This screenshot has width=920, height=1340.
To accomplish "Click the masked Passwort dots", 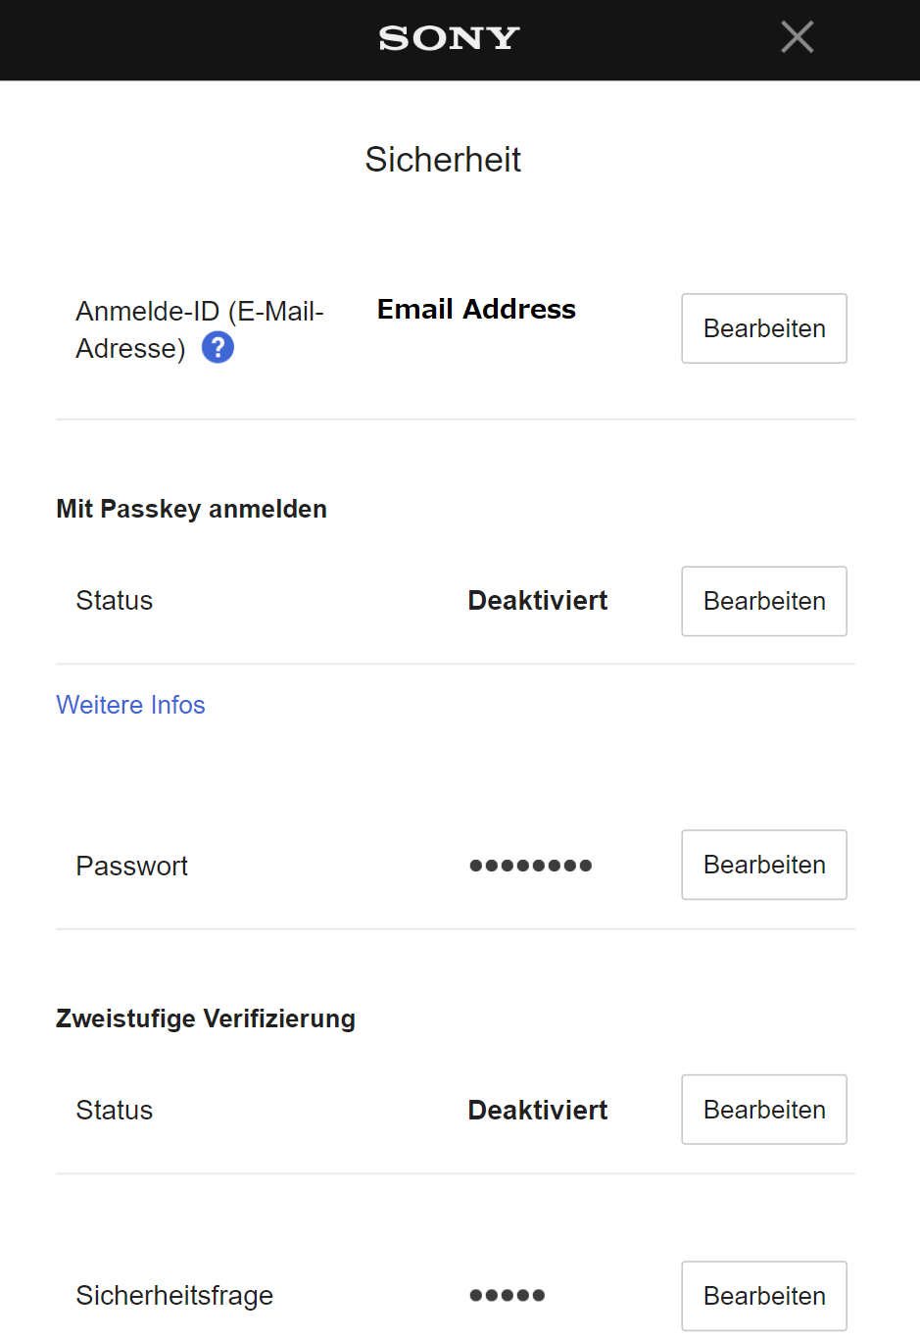I will point(530,866).
